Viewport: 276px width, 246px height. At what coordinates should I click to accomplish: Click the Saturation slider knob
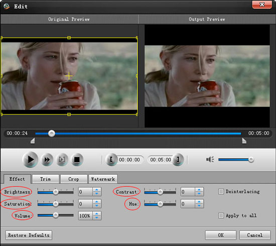(x=56, y=204)
